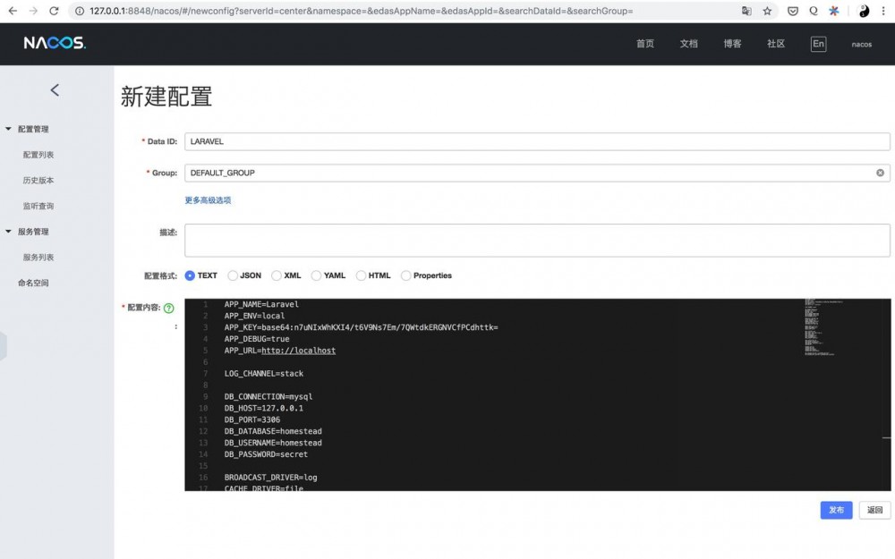
Task: Switch language using the En button
Action: 818,43
